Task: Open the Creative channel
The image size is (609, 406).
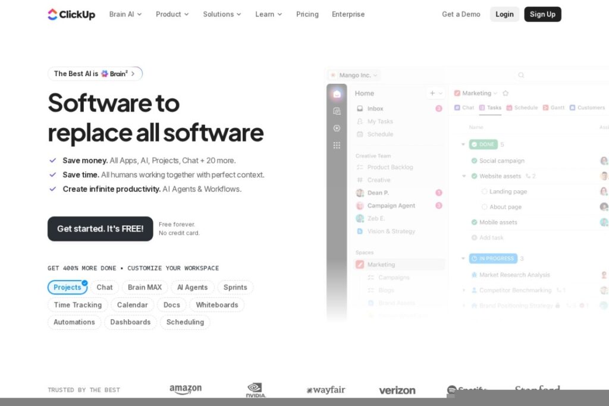Action: [x=399, y=180]
